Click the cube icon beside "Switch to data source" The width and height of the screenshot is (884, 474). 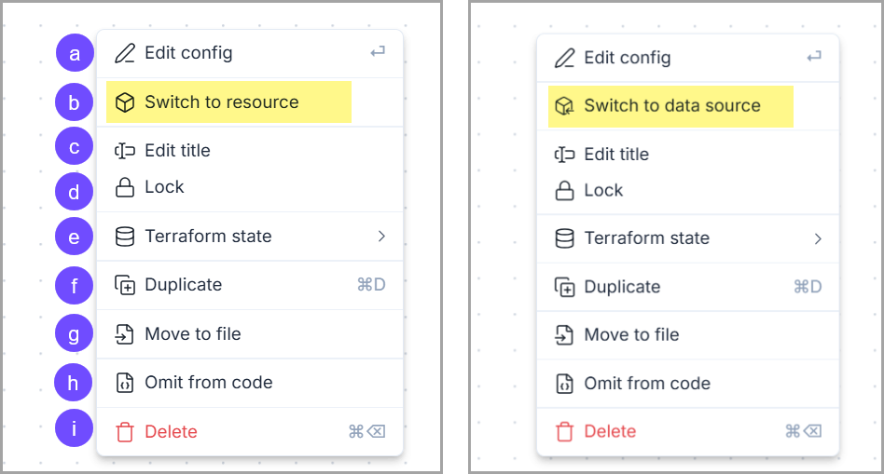(x=564, y=106)
